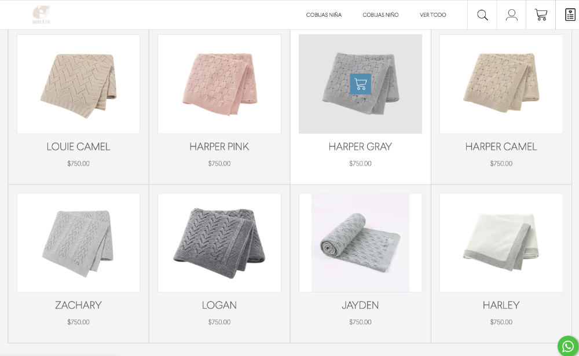Select Ver Todo in navigation
Image resolution: width=579 pixels, height=356 pixels.
433,15
